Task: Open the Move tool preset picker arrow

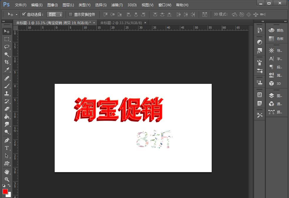Action: coord(16,15)
